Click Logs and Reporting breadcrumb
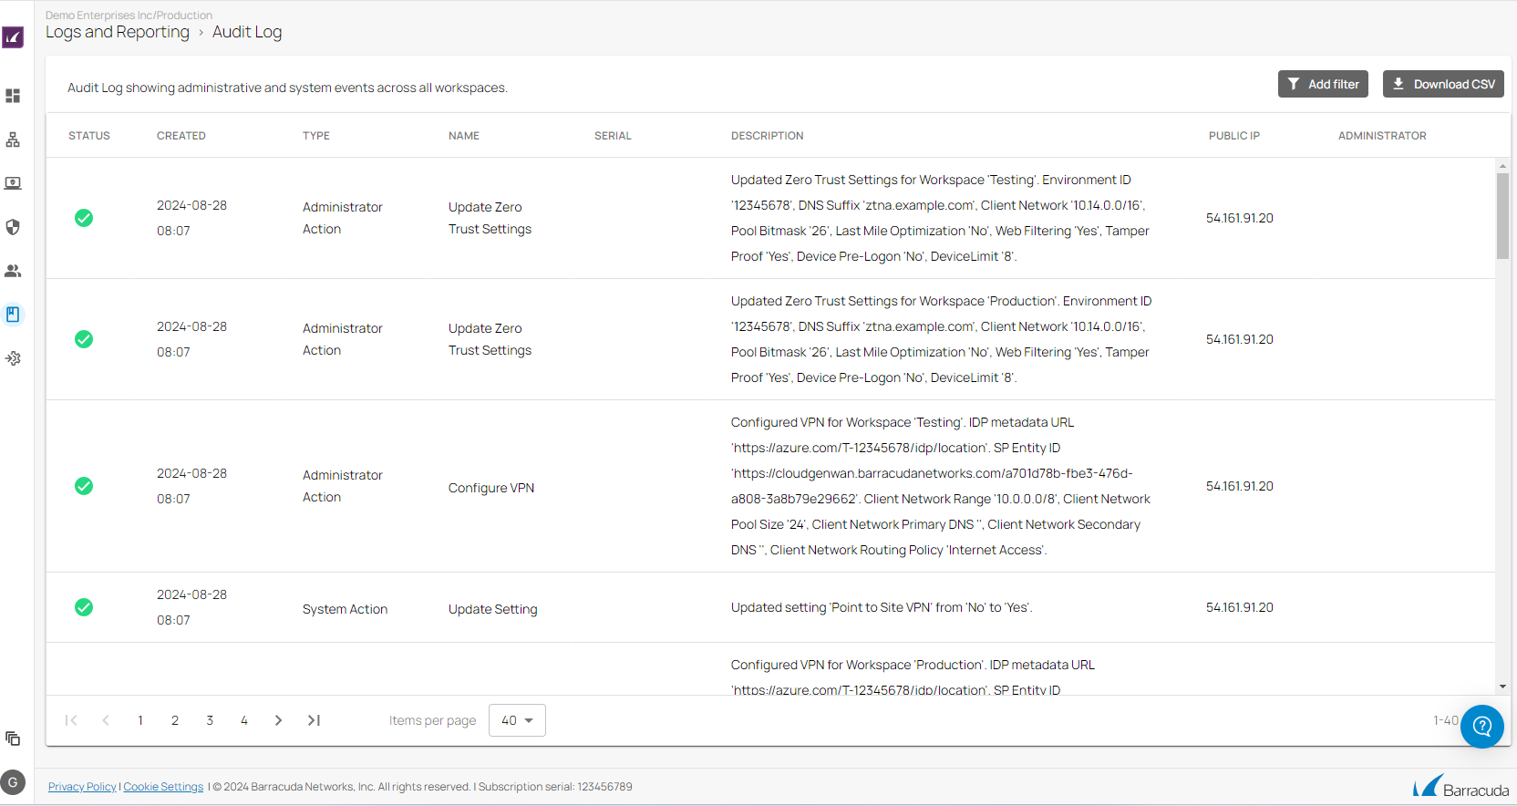This screenshot has height=806, width=1517. point(118,32)
